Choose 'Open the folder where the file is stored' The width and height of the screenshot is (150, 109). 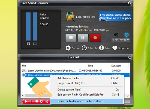click(87, 101)
